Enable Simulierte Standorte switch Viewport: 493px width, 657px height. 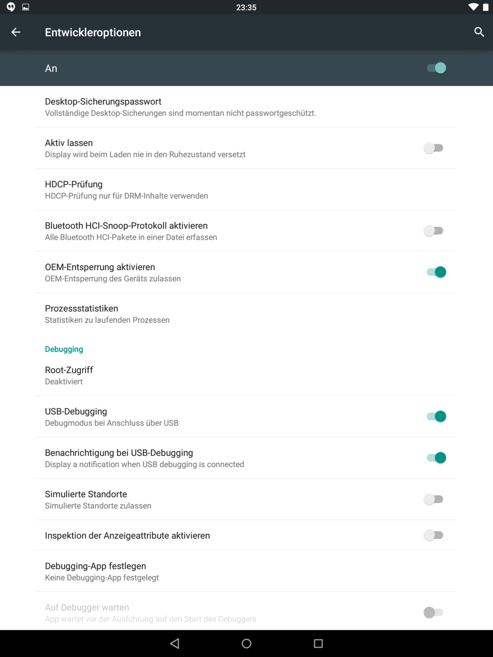click(433, 499)
